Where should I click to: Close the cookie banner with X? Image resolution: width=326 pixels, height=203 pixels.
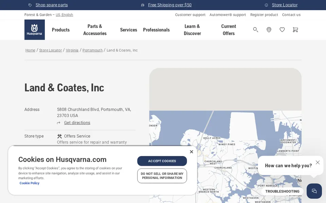[192, 152]
